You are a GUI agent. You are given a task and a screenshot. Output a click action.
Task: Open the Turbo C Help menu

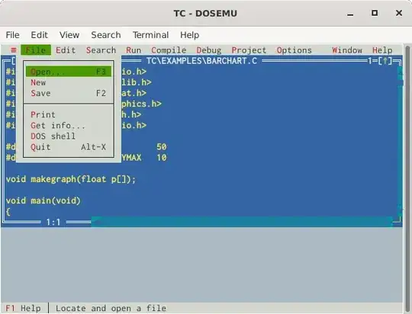pos(382,50)
